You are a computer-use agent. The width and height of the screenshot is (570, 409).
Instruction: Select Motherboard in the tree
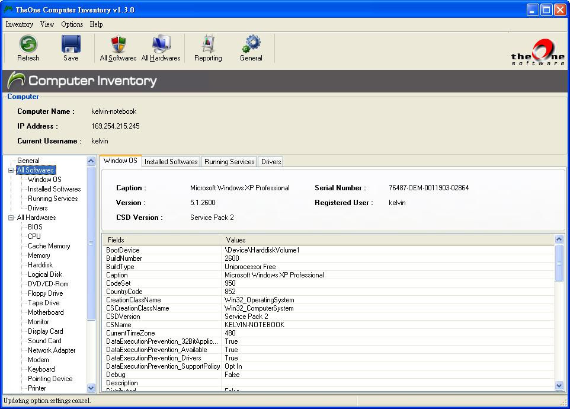tap(46, 312)
